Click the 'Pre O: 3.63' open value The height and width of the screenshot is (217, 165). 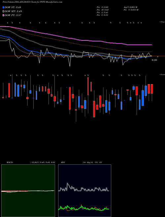point(103,7)
